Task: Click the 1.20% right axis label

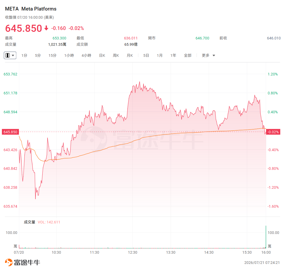Action: point(273,74)
